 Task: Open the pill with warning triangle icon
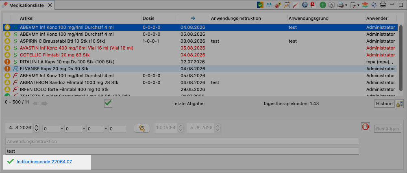278,4
